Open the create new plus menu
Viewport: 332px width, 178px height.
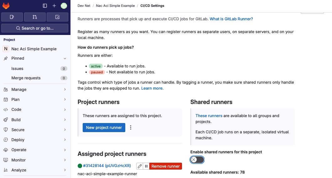coord(54,6)
